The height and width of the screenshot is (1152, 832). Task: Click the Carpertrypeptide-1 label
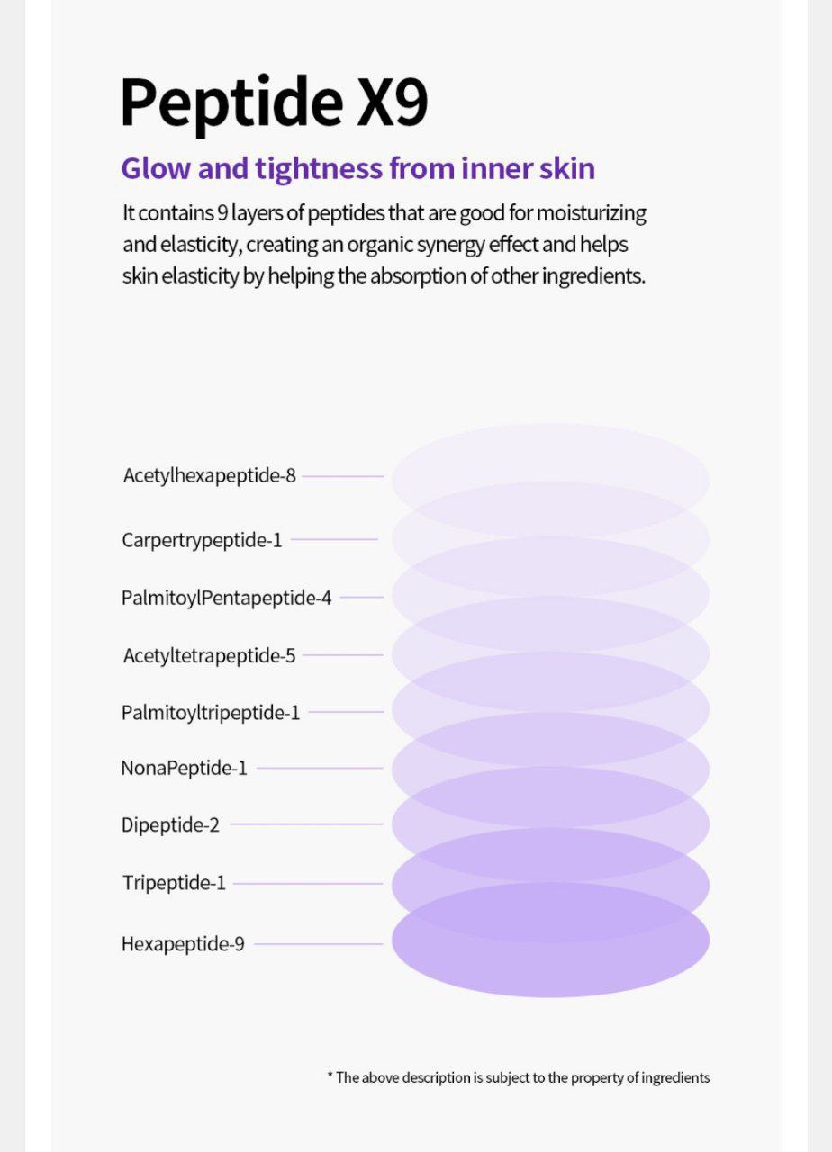(202, 540)
